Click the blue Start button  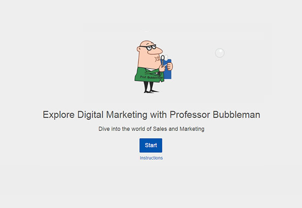[151, 145]
